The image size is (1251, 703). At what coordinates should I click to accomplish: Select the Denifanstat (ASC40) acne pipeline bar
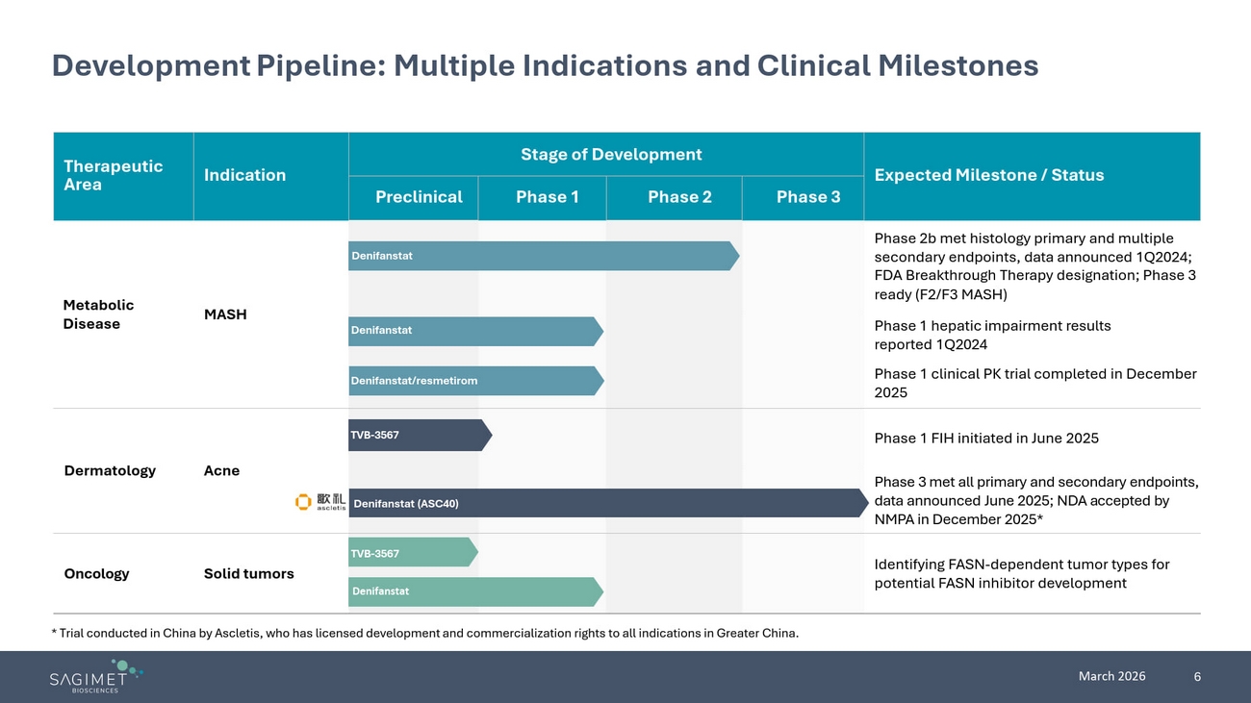coord(606,503)
